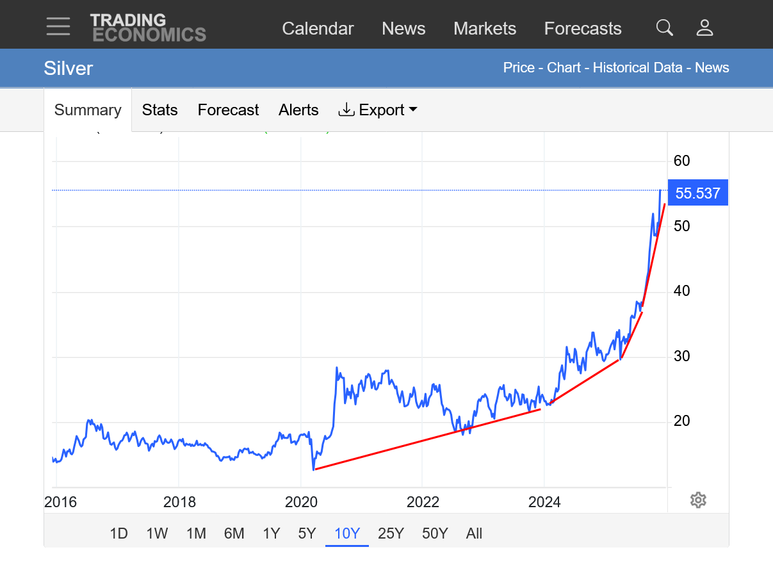The width and height of the screenshot is (773, 577).
Task: Select the 25Y time range
Action: [x=391, y=533]
